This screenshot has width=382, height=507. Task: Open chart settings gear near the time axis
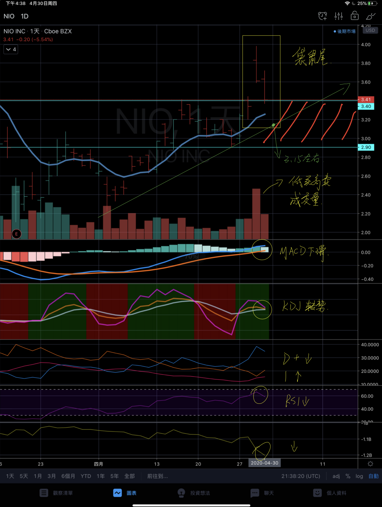[370, 464]
